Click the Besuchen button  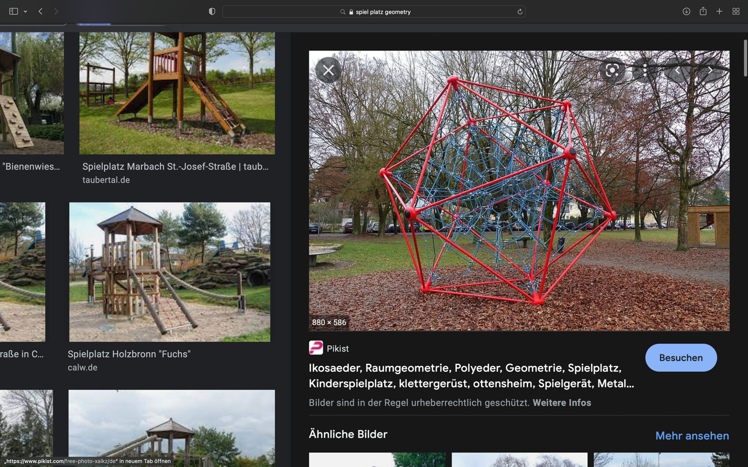tap(681, 358)
